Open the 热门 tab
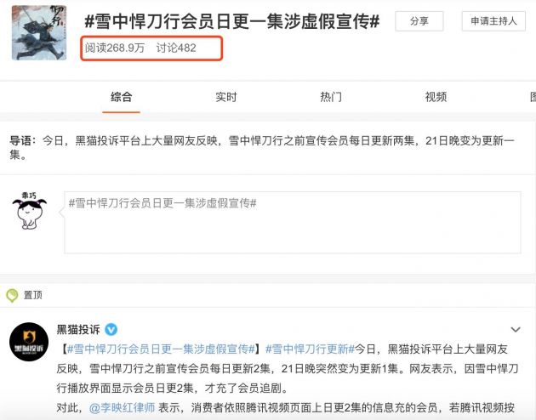This screenshot has height=420, width=536. pos(331,97)
